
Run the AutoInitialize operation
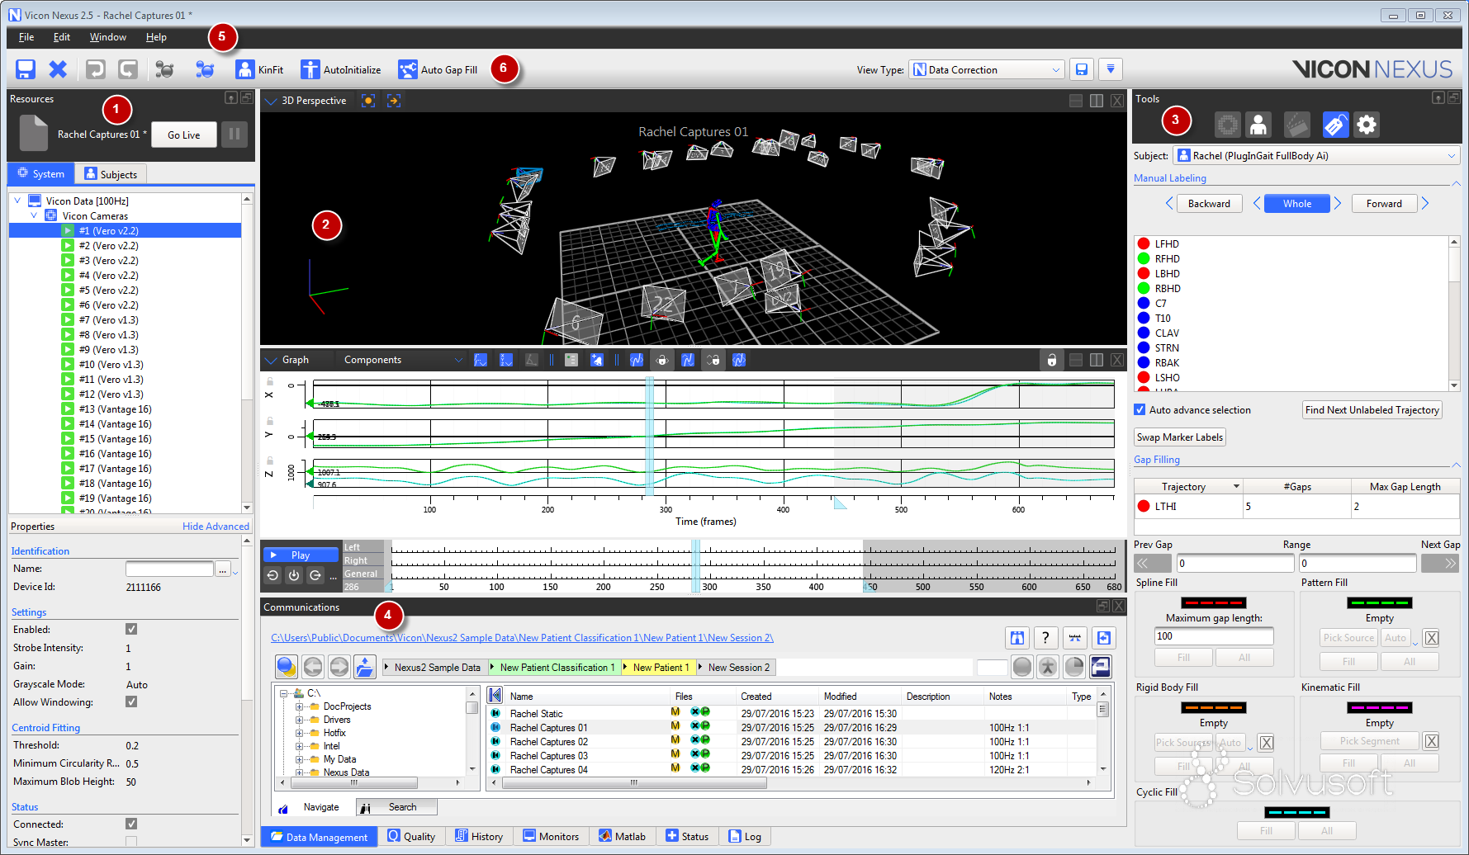340,69
